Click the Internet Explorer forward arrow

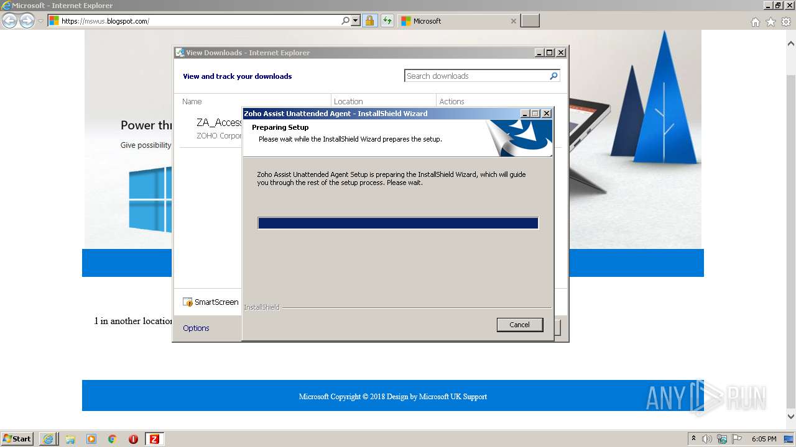[27, 21]
